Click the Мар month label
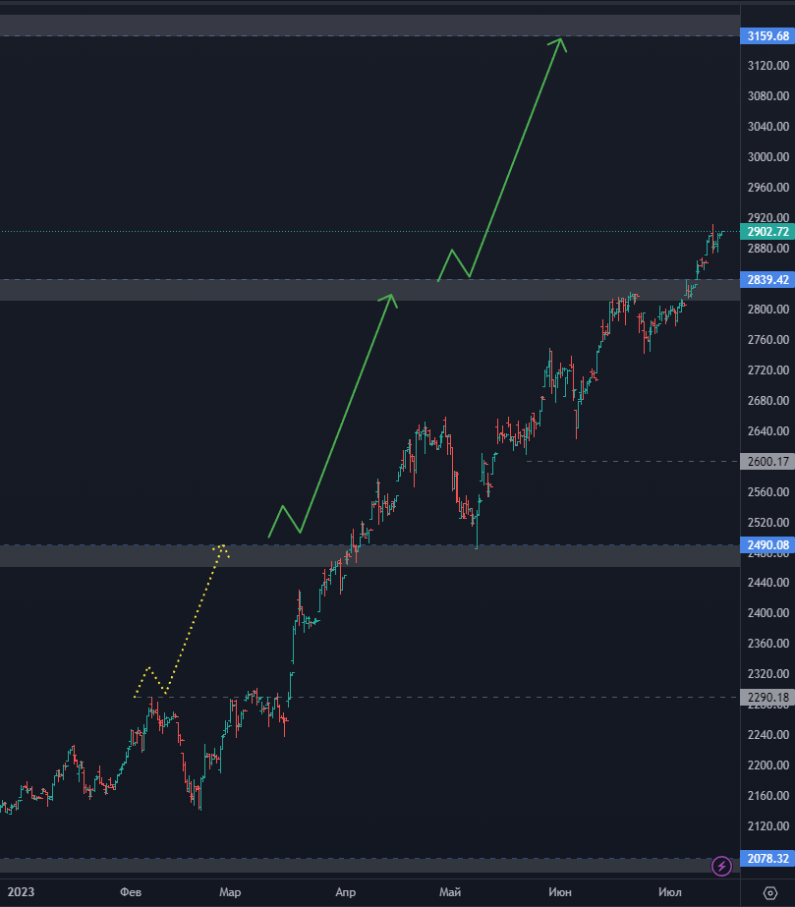This screenshot has width=795, height=907. tap(230, 892)
